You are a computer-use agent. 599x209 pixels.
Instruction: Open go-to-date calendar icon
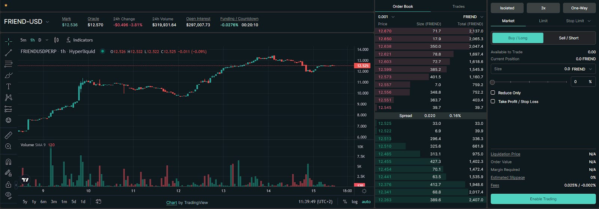tap(98, 202)
